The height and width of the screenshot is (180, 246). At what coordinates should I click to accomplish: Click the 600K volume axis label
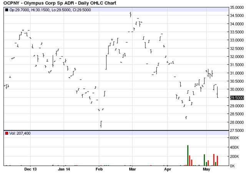[234, 138]
